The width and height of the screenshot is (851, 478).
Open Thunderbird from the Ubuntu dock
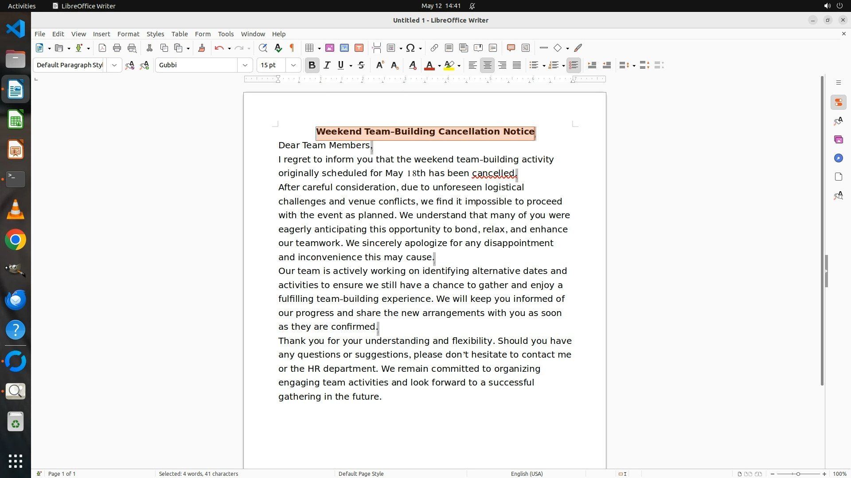tap(16, 300)
